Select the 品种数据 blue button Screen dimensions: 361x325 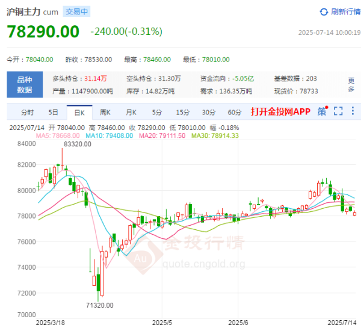tap(25, 84)
